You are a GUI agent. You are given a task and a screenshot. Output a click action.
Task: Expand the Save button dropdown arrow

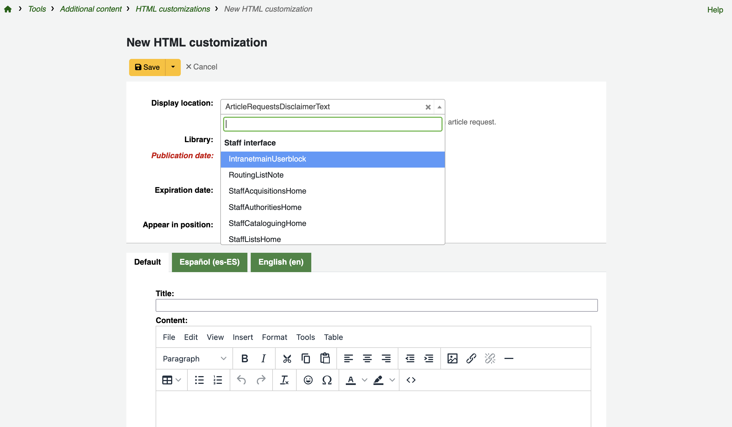[x=173, y=67]
